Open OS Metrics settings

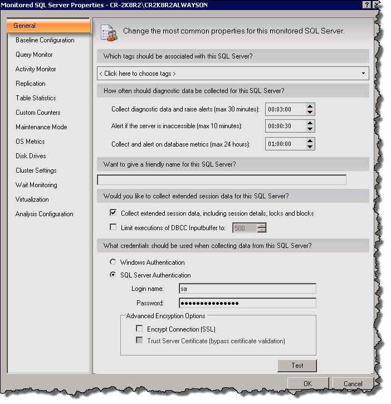click(30, 142)
